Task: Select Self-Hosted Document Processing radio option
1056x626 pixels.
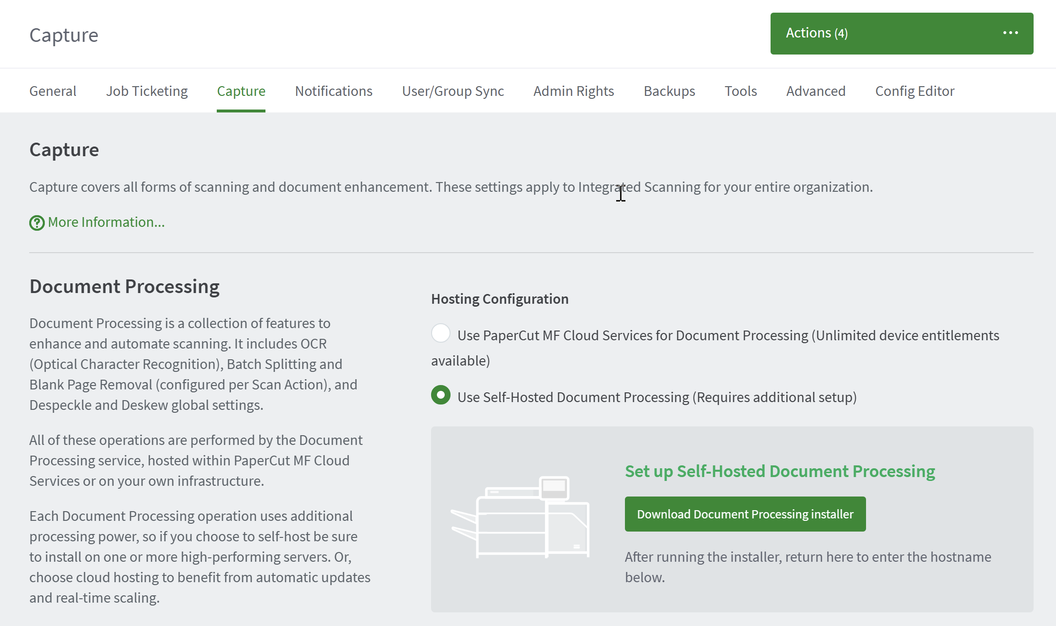Action: pyautogui.click(x=441, y=395)
